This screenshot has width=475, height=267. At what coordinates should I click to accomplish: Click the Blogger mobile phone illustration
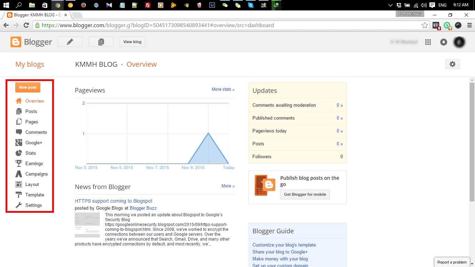(x=265, y=185)
